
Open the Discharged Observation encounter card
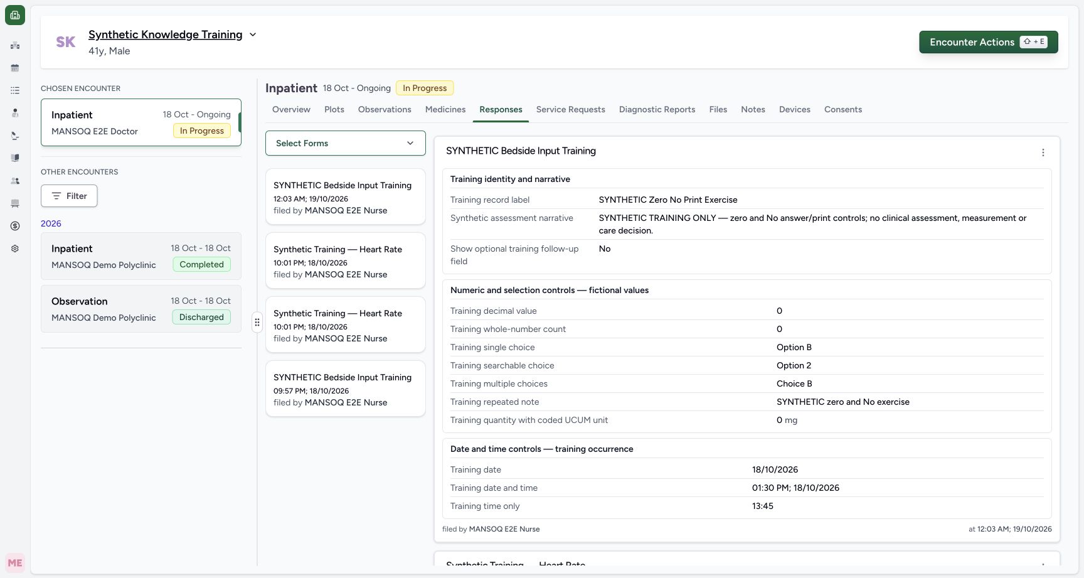pyautogui.click(x=141, y=309)
